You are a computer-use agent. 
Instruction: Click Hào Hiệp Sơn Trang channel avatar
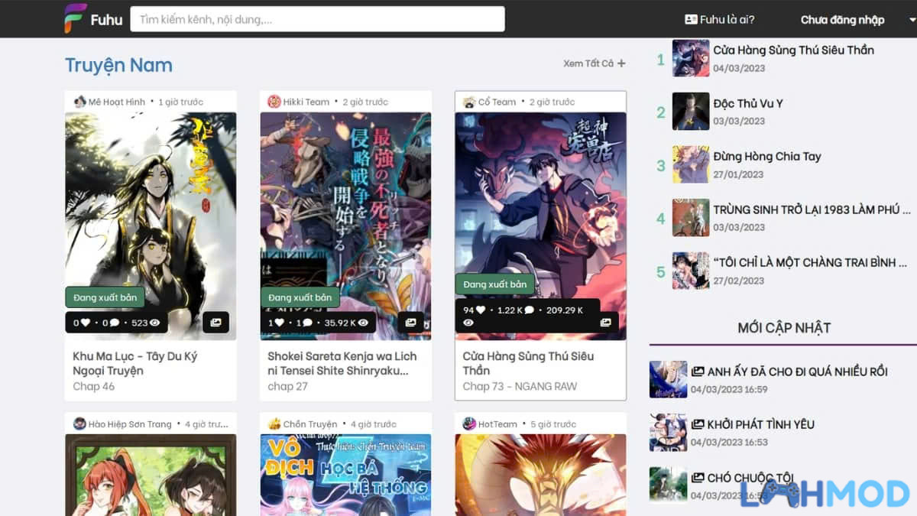(x=79, y=424)
